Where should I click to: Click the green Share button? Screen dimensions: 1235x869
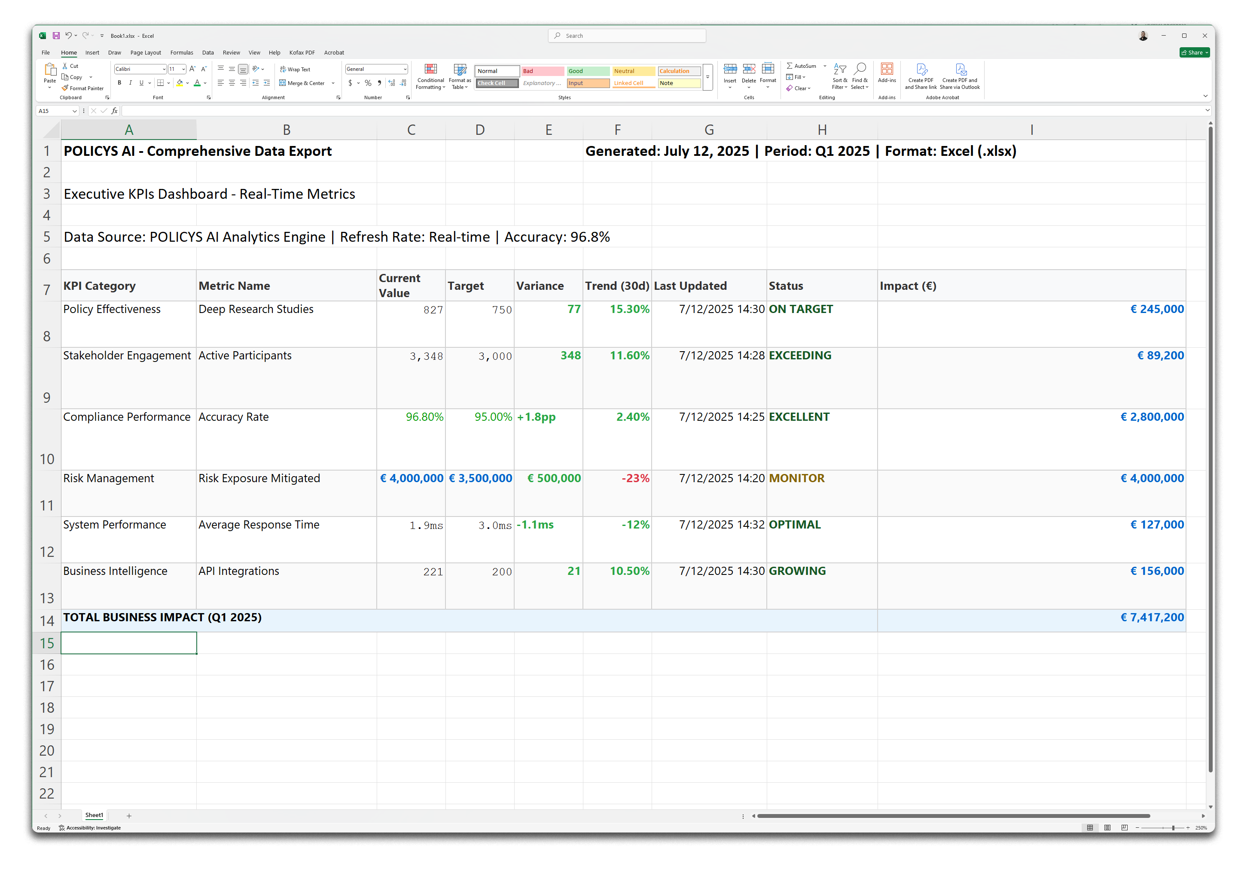pyautogui.click(x=1194, y=53)
